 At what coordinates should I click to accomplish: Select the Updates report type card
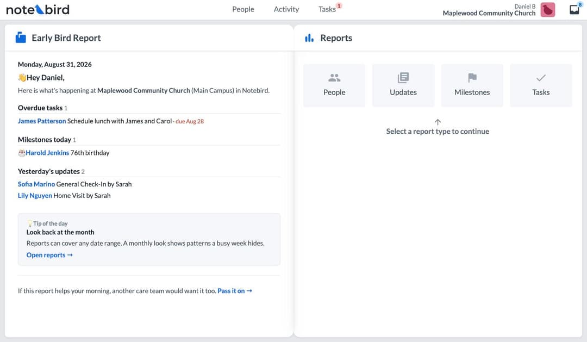coord(403,85)
